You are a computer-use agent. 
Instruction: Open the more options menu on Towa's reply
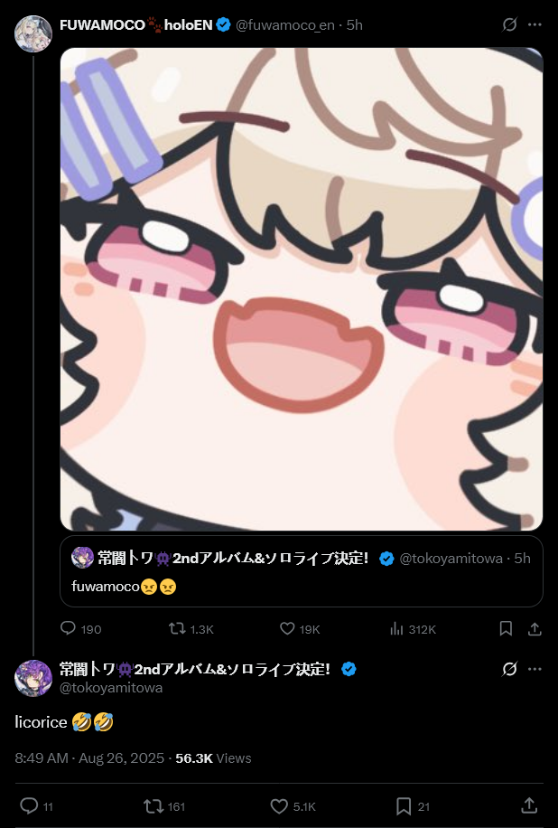pos(535,669)
